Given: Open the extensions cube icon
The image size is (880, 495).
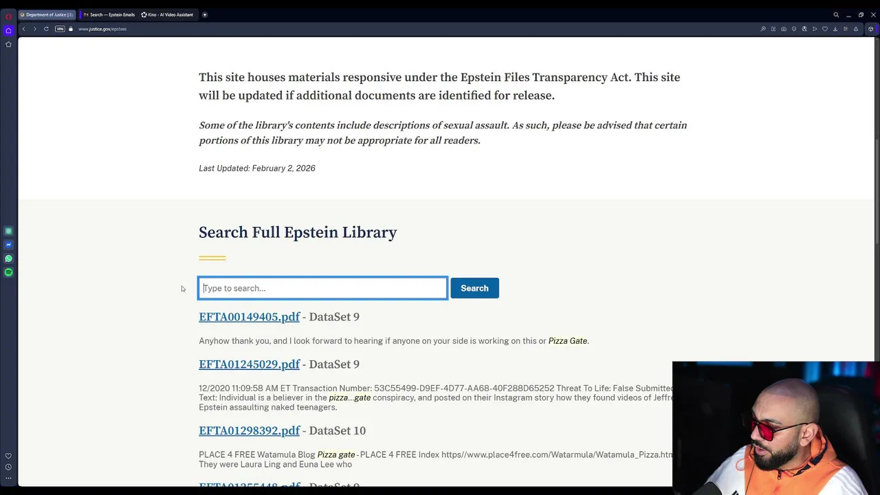Looking at the screenshot, I should click(870, 29).
